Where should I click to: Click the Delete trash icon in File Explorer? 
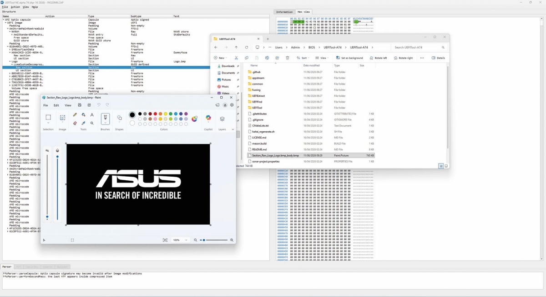point(288,58)
